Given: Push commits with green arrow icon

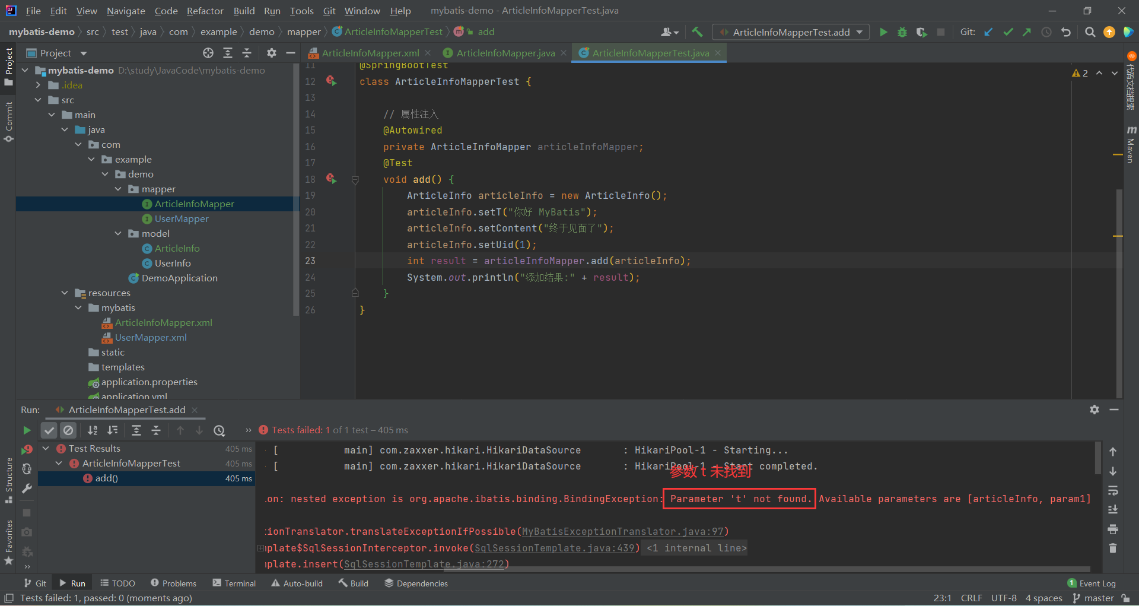Looking at the screenshot, I should click(x=1027, y=32).
